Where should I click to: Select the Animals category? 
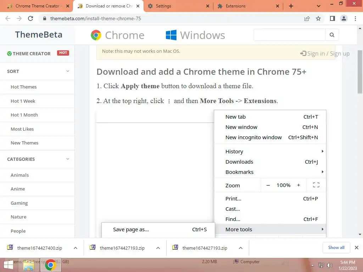point(20,175)
